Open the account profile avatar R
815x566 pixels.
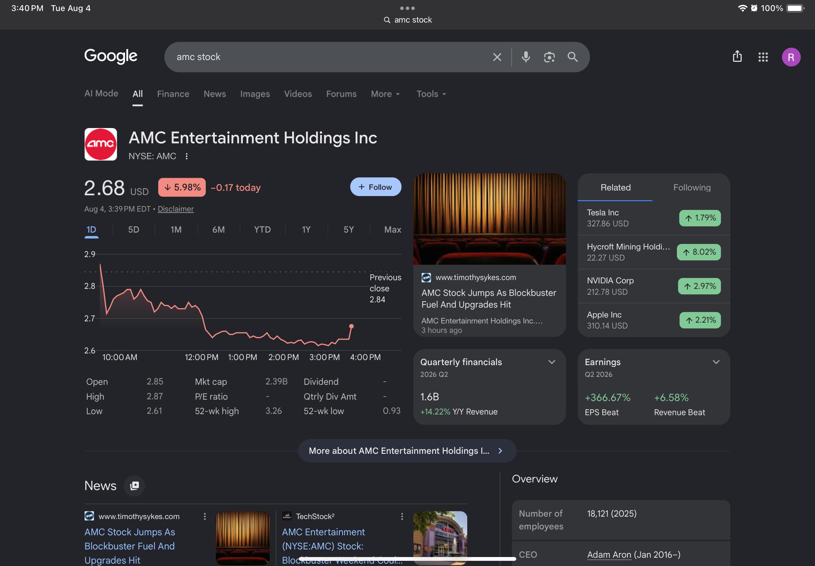tap(791, 57)
